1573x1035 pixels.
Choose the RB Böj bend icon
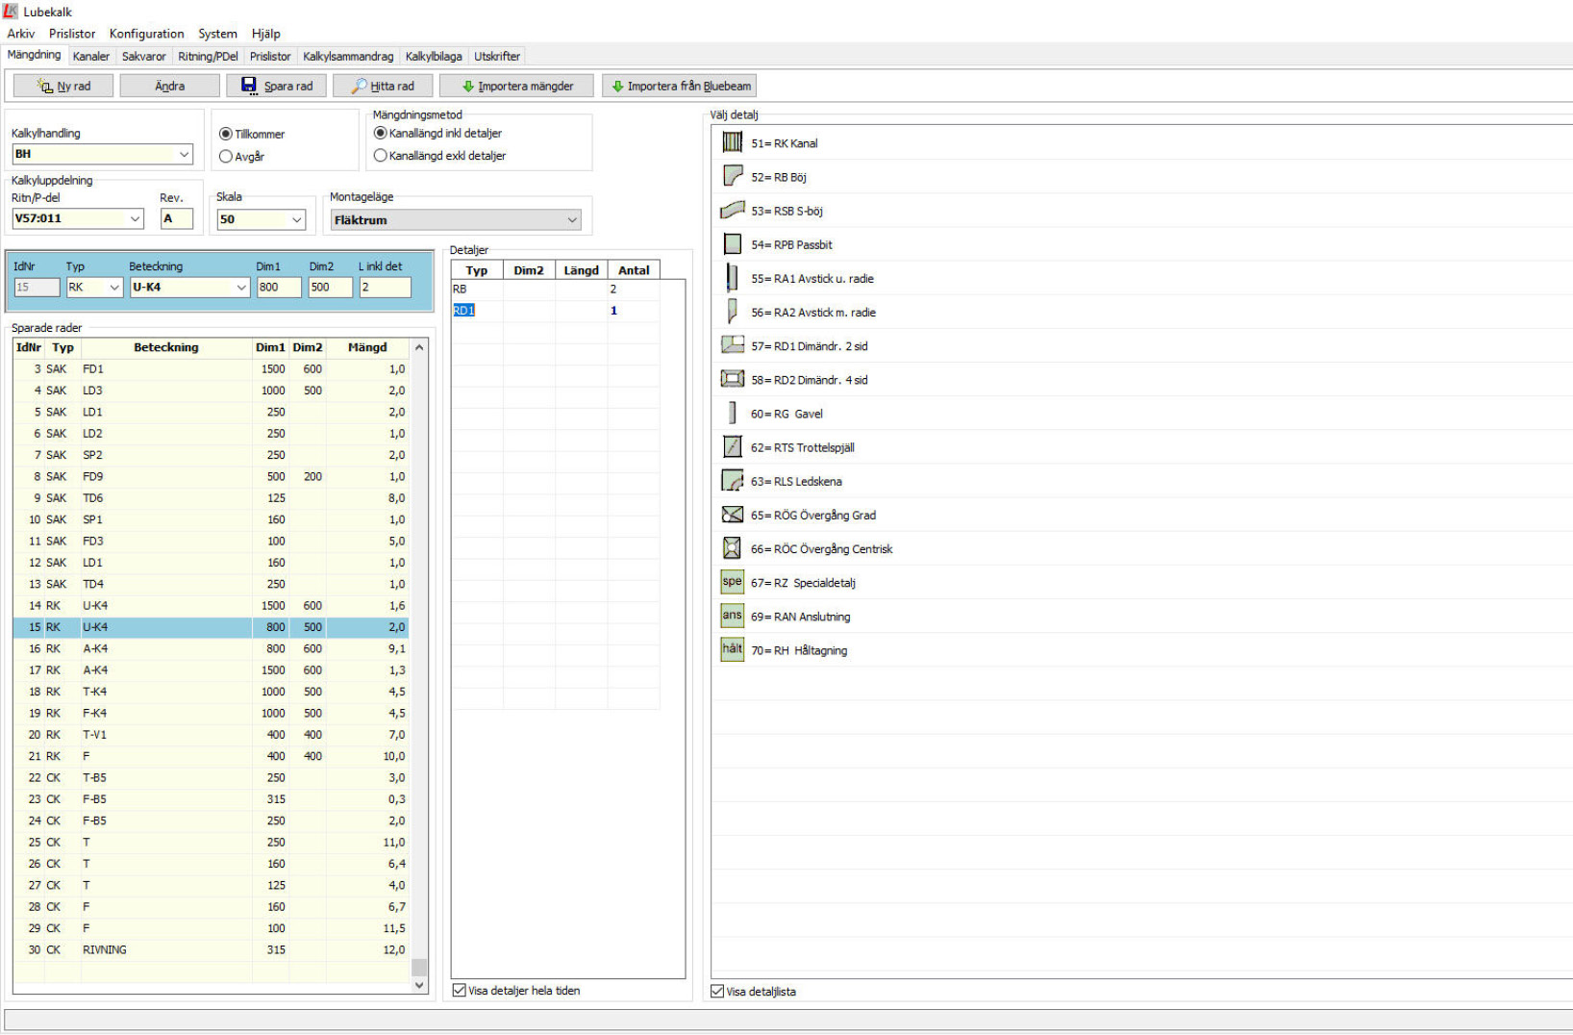[x=732, y=176]
